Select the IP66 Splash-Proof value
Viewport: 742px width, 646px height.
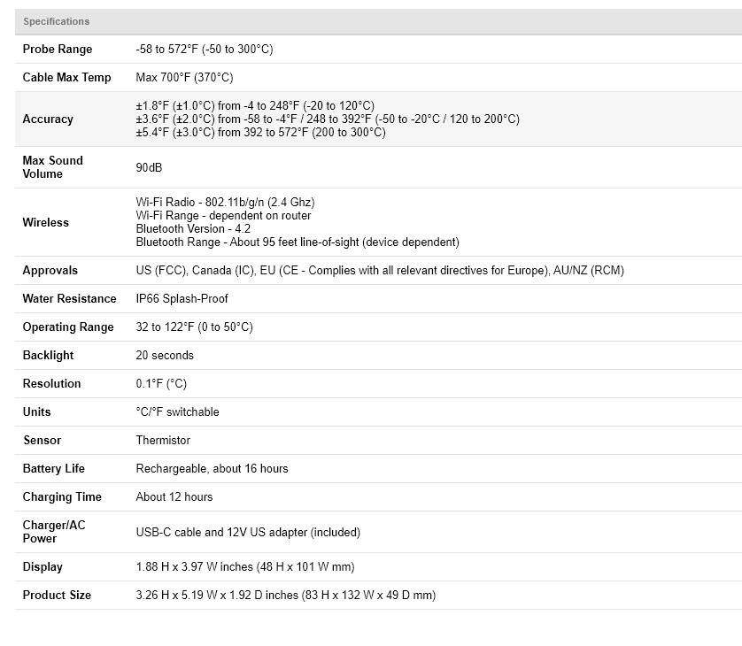(182, 299)
